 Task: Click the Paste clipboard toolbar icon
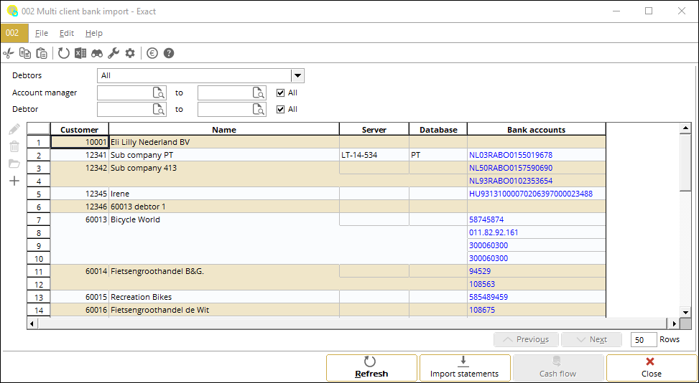[x=42, y=53]
